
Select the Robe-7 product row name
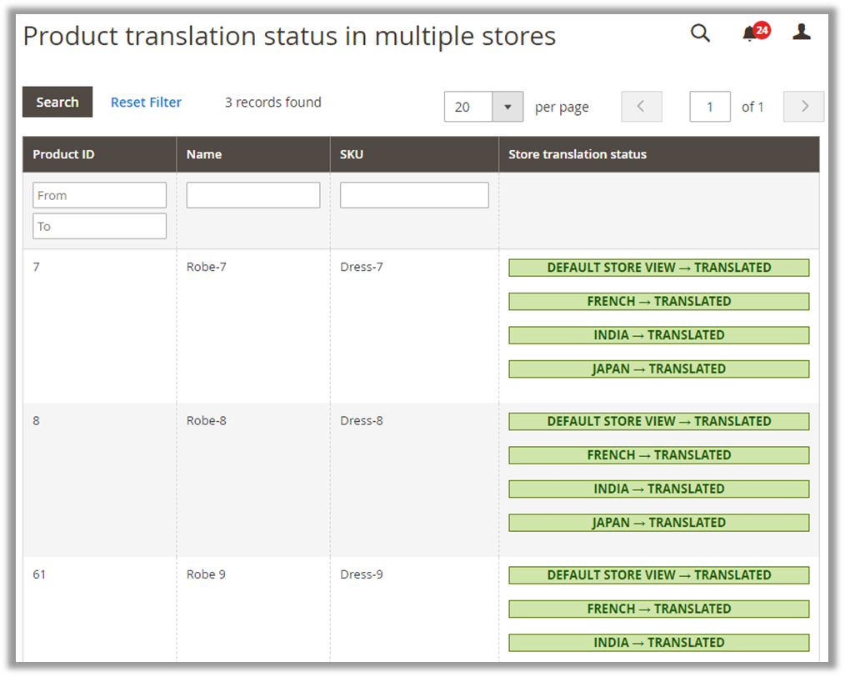point(207,267)
